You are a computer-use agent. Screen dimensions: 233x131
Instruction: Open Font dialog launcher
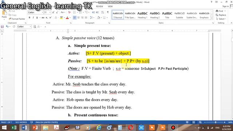point(71,23)
